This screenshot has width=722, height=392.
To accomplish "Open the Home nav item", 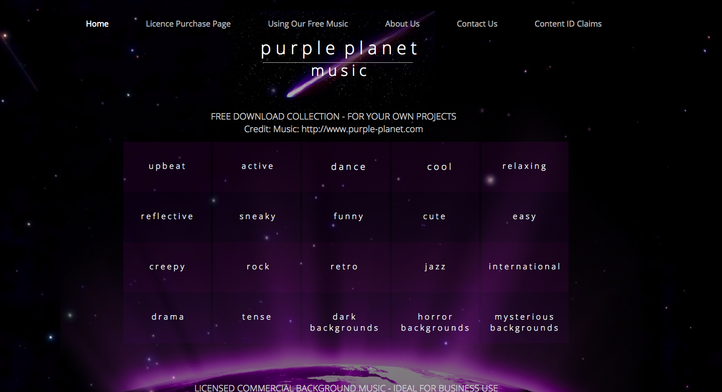I will coord(97,24).
